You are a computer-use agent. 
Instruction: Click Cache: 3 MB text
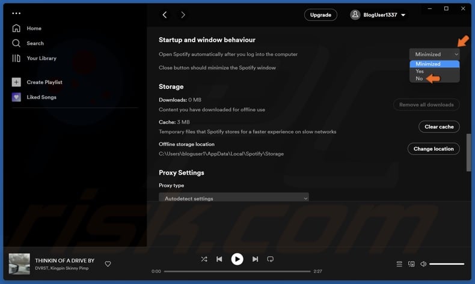pyautogui.click(x=174, y=122)
